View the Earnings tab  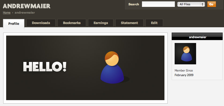tap(101, 23)
